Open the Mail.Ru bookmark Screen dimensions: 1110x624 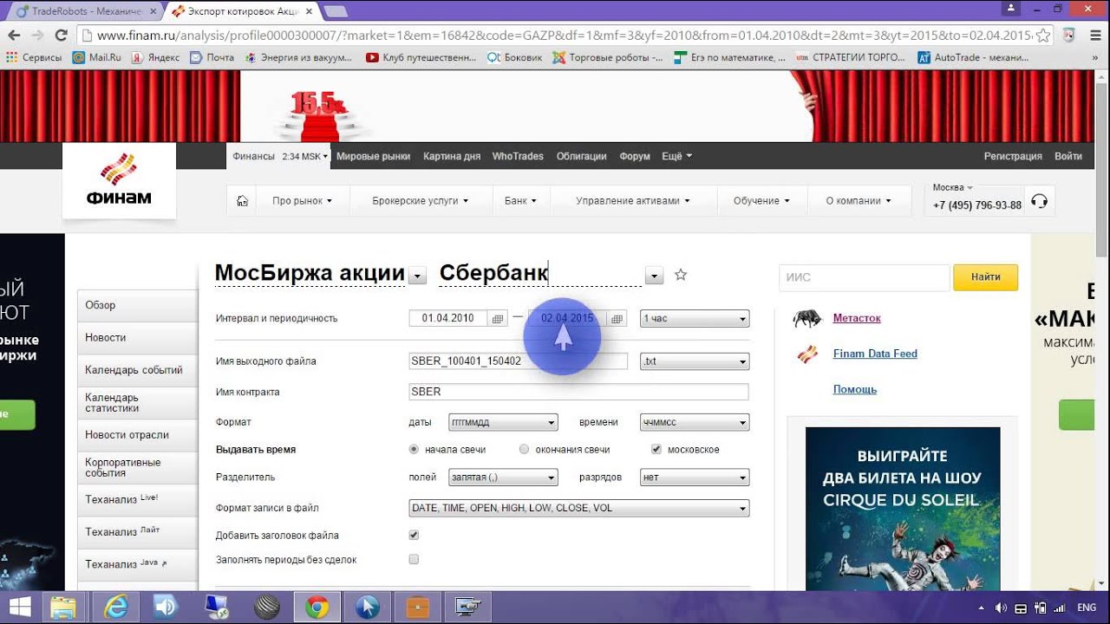(97, 57)
